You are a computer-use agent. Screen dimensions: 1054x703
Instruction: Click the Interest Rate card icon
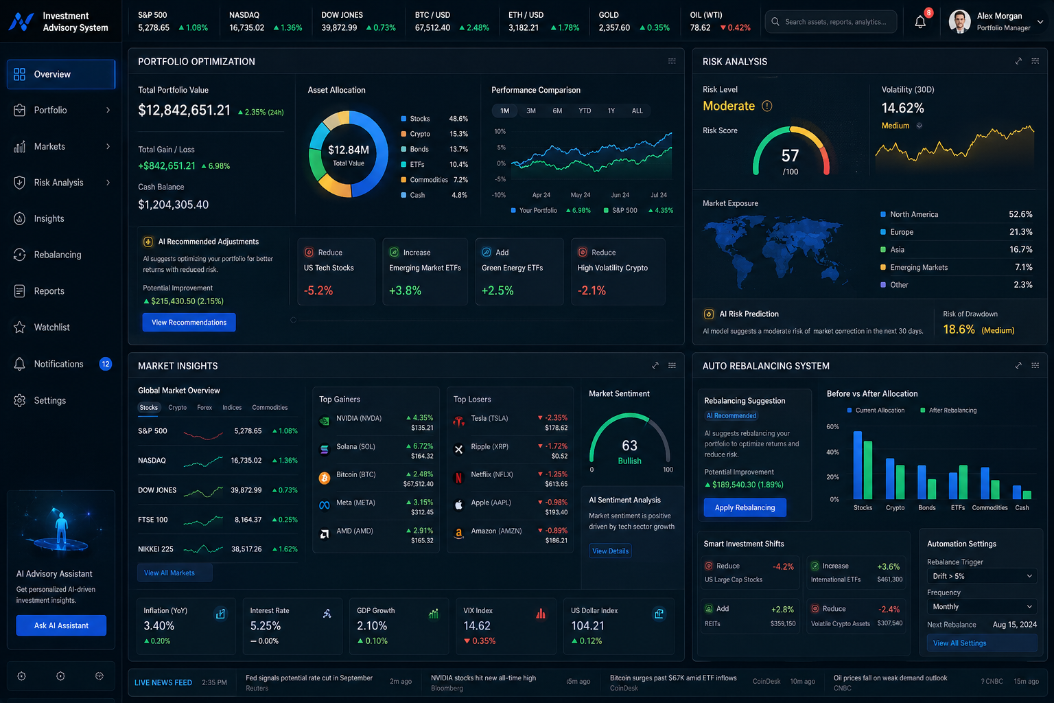point(327,614)
